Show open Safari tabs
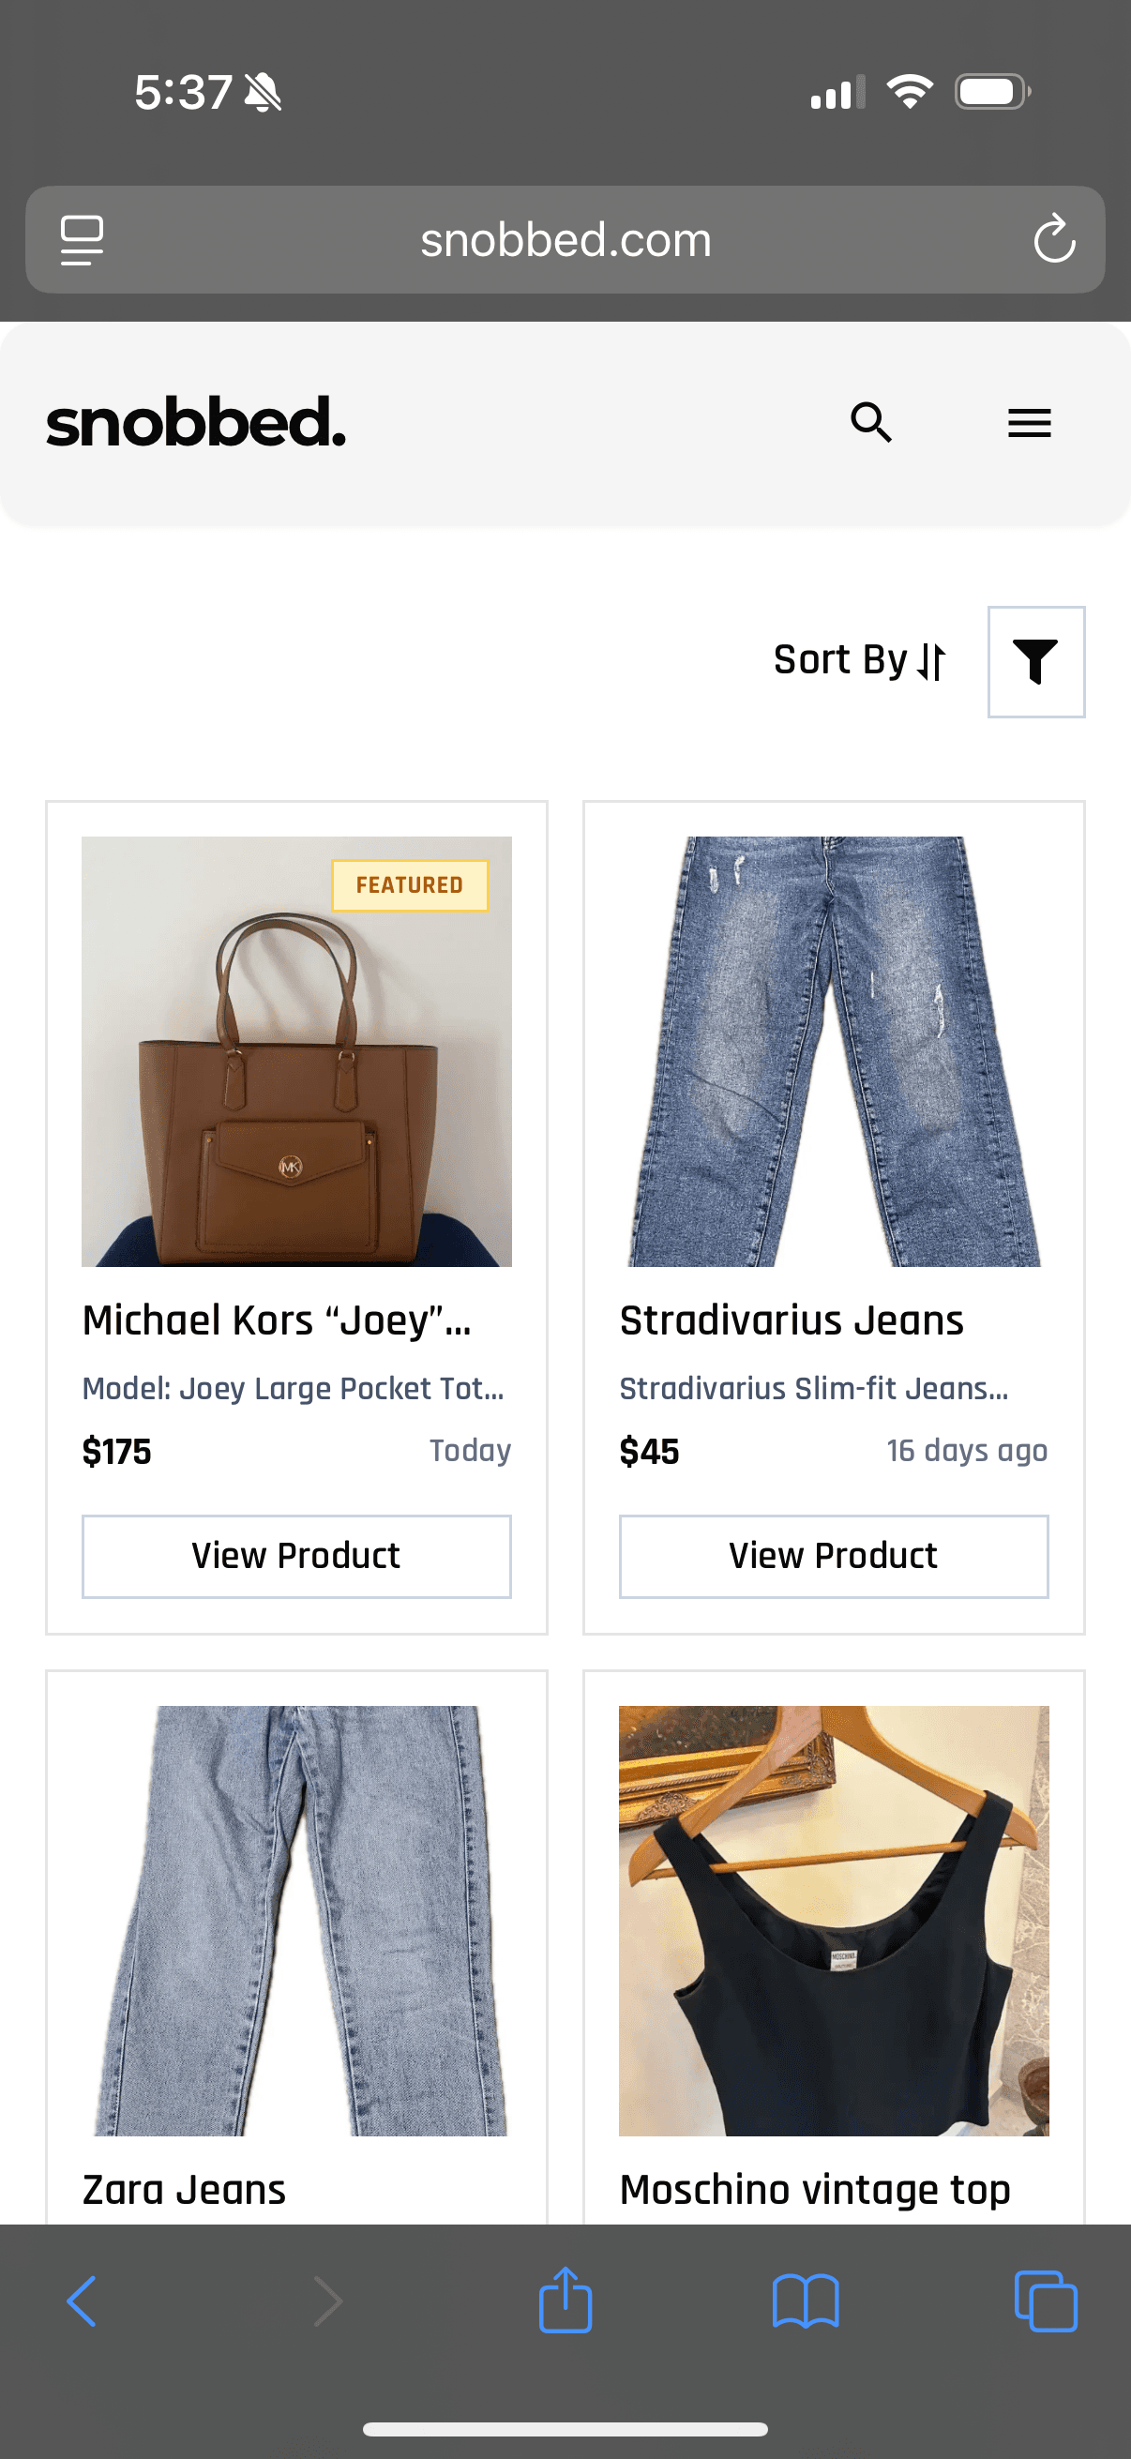This screenshot has height=2459, width=1131. click(x=1045, y=2301)
